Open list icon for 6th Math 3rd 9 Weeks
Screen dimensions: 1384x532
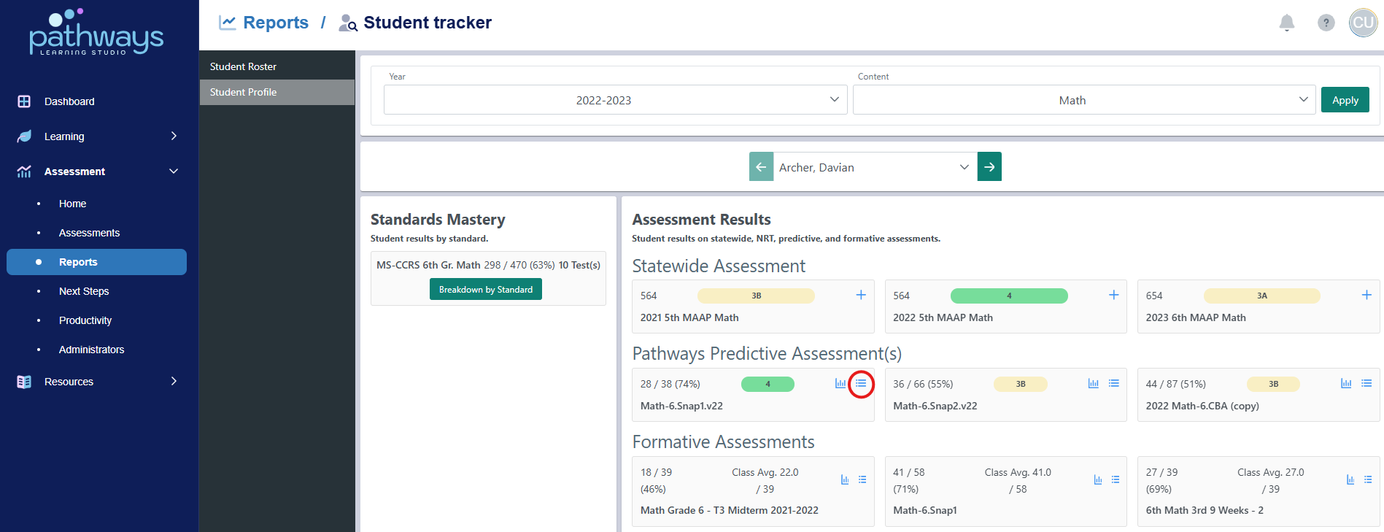[1368, 479]
